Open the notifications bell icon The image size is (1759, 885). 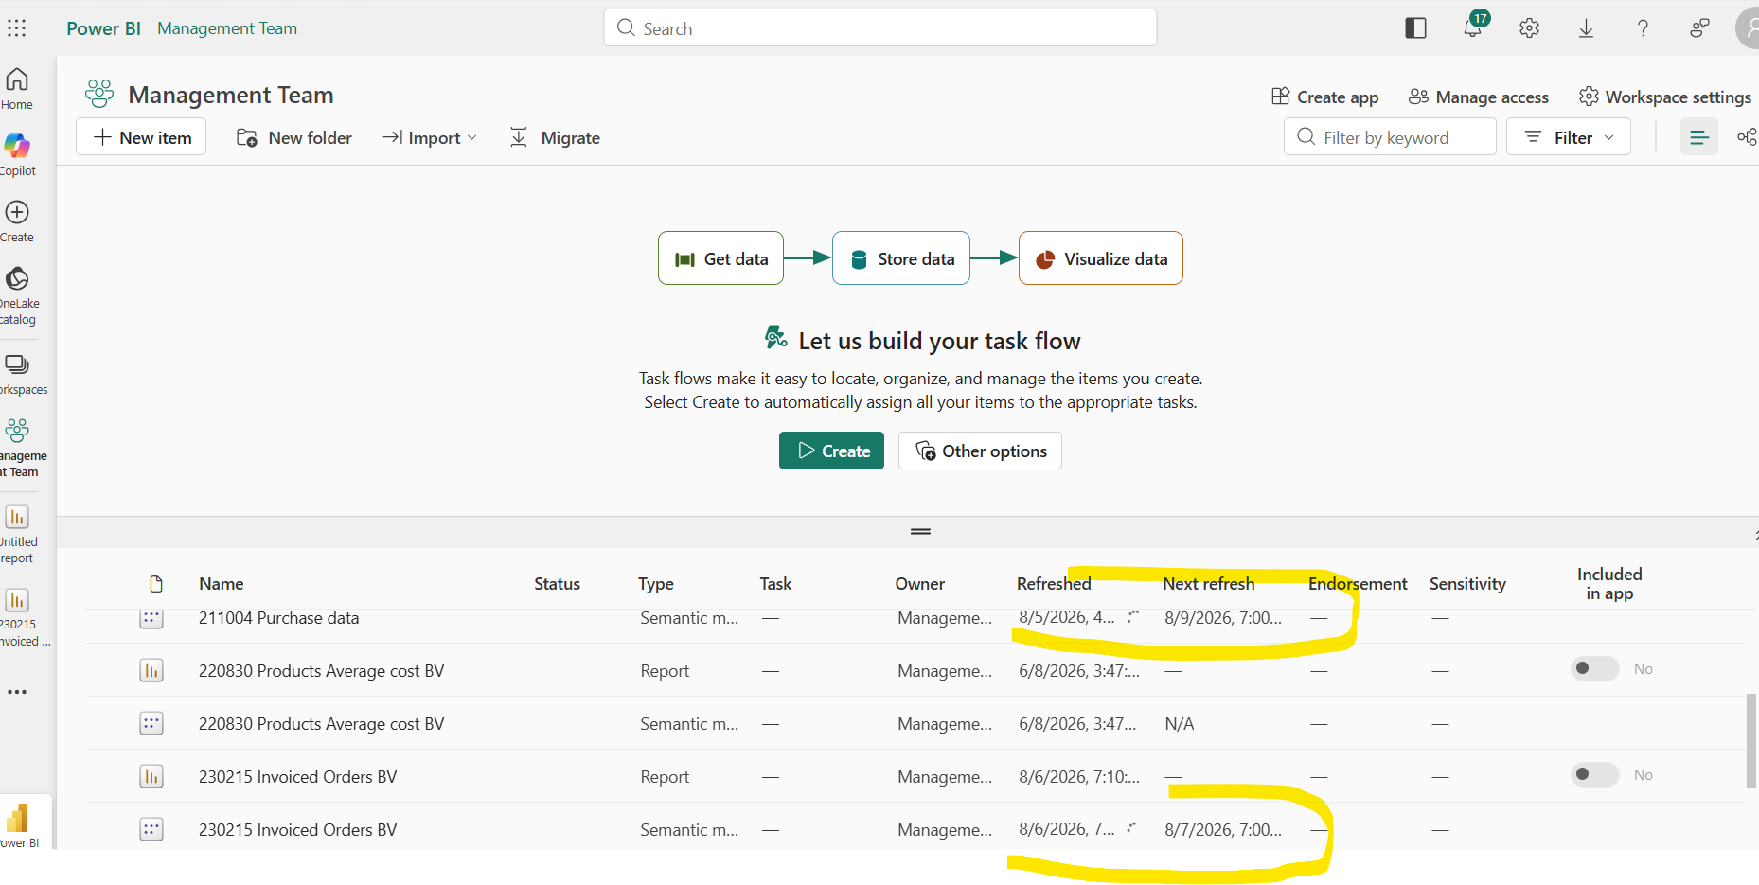pos(1473,27)
